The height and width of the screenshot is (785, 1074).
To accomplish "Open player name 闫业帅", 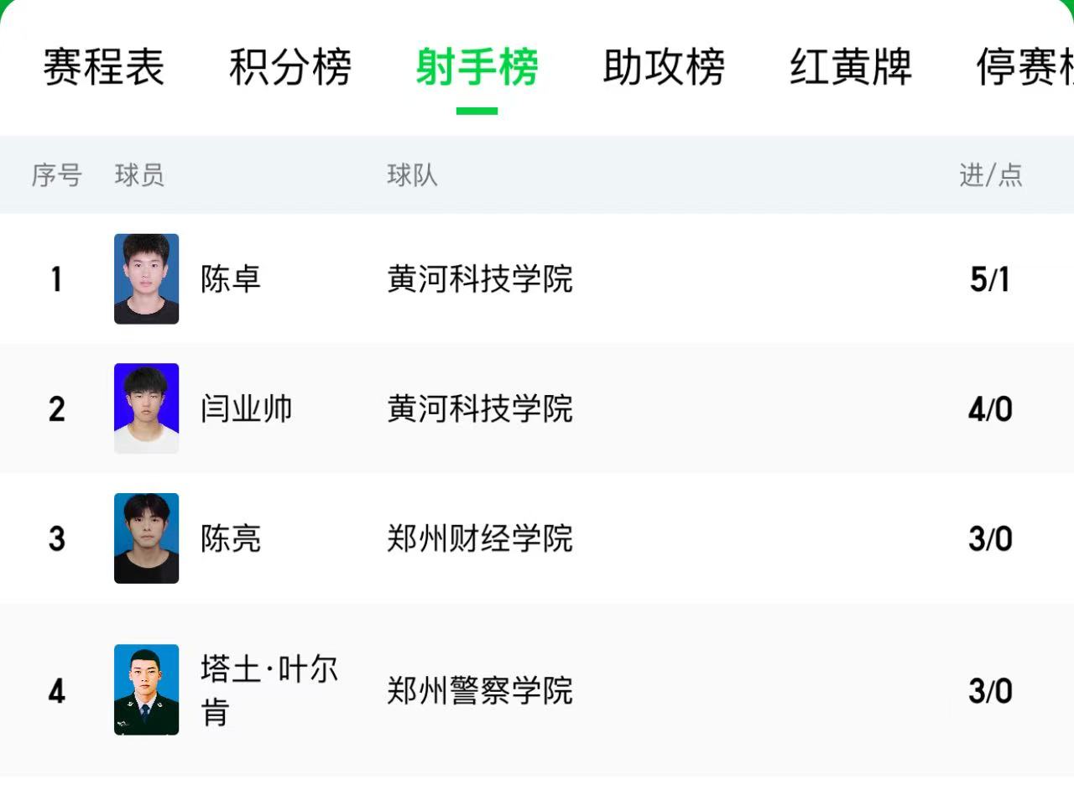I will coord(247,408).
